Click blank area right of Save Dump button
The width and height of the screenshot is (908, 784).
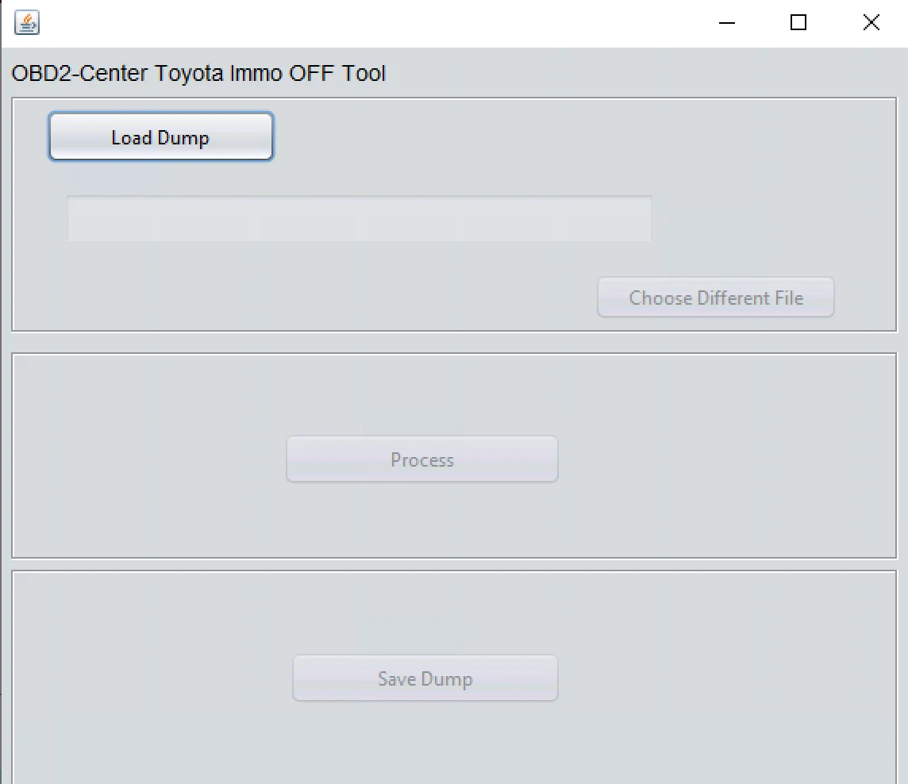click(x=714, y=678)
